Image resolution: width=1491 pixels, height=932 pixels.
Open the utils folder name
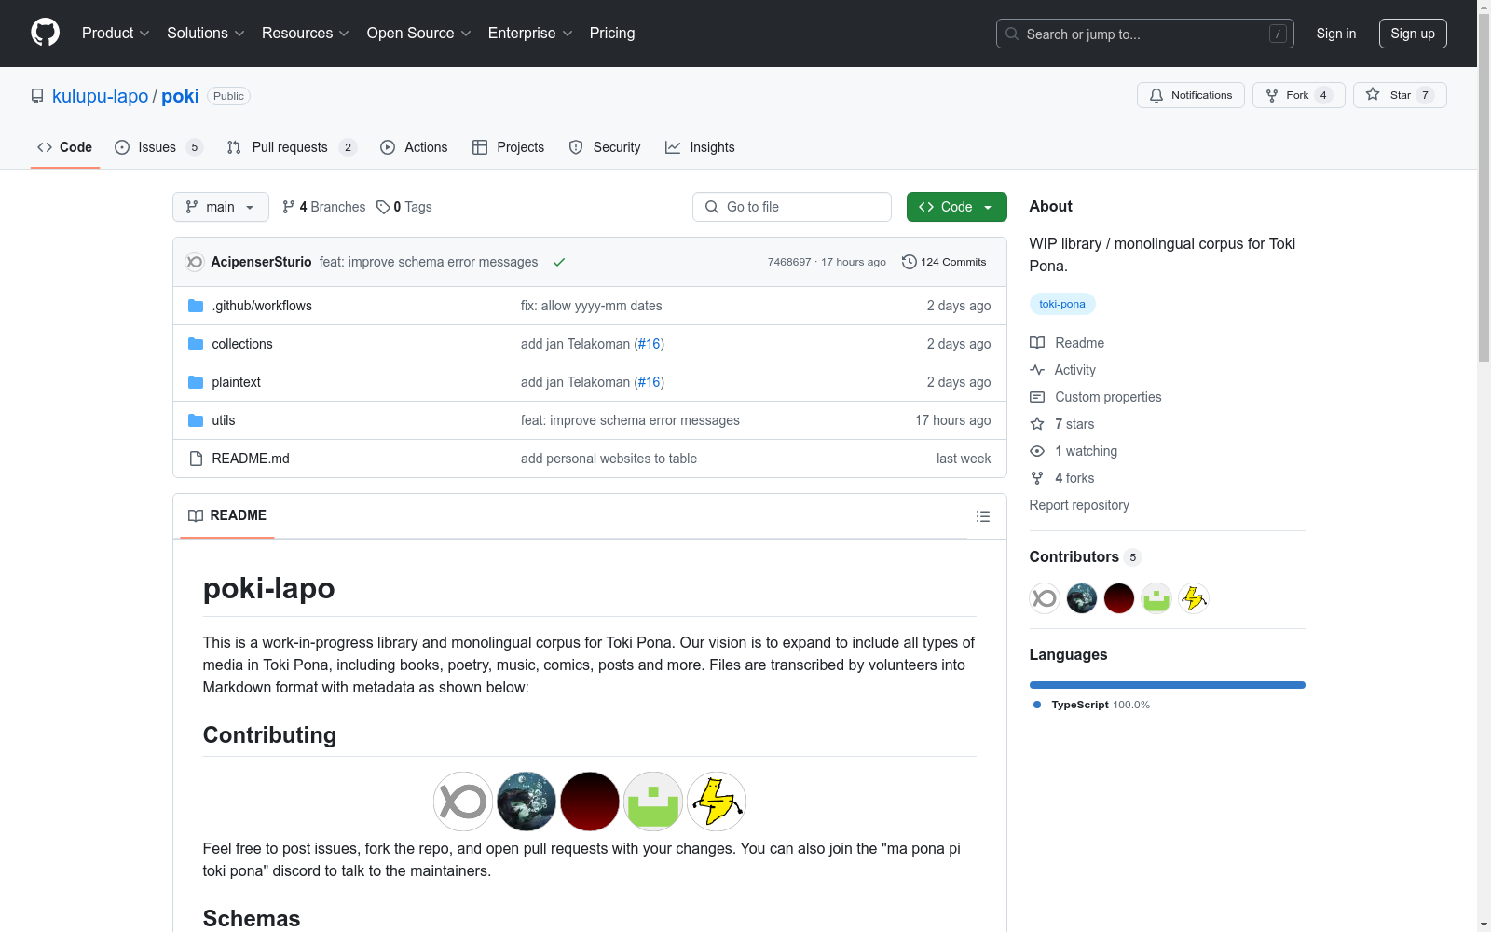(x=224, y=420)
